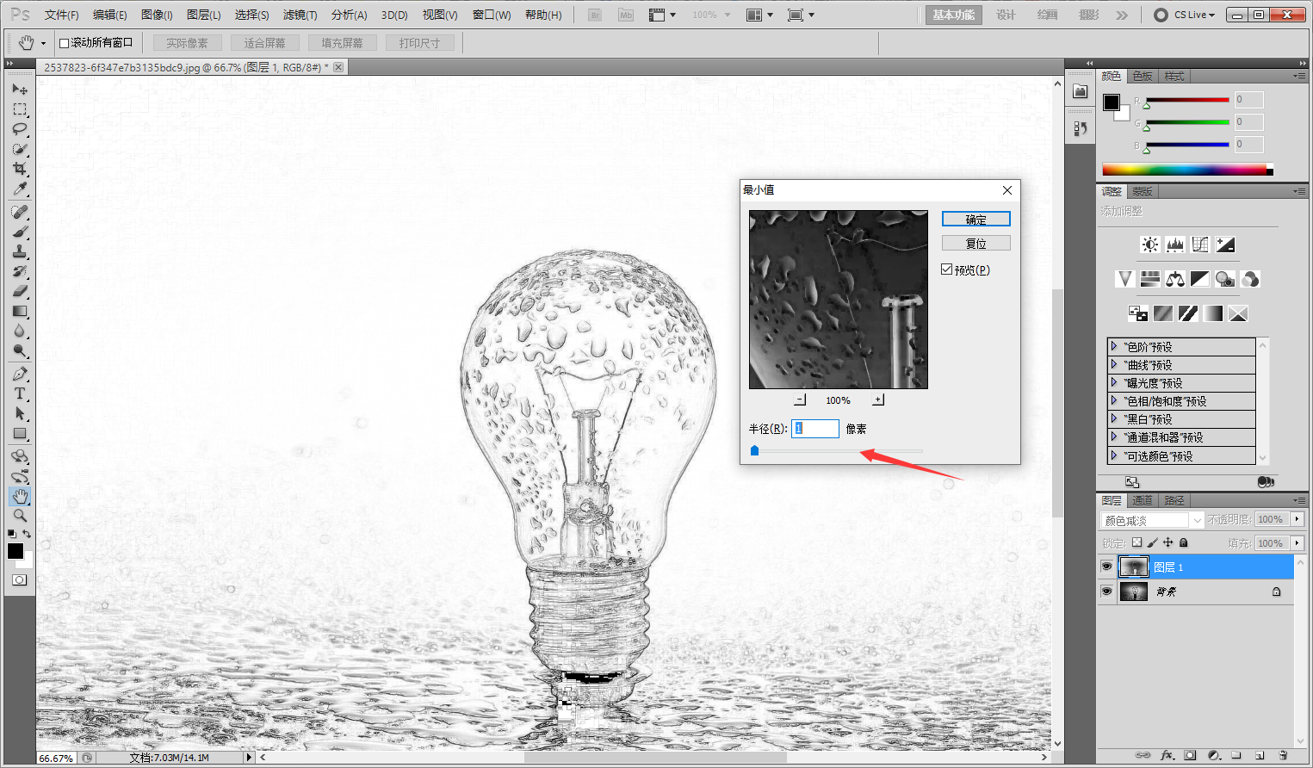Add a Channel Mixer adjustment
The width and height of the screenshot is (1313, 768).
(1250, 279)
